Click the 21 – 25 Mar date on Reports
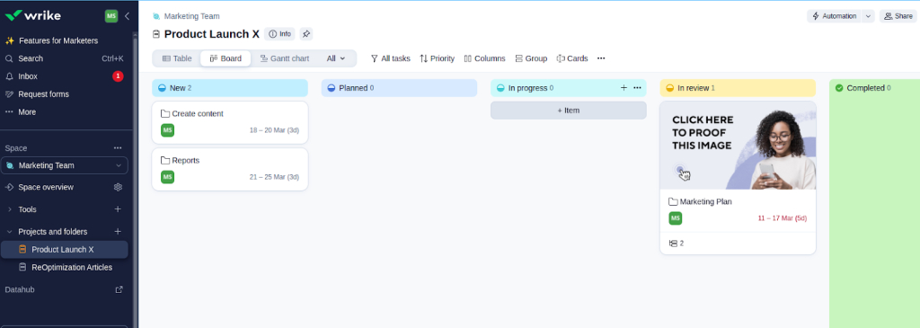The height and width of the screenshot is (328, 920). [274, 177]
